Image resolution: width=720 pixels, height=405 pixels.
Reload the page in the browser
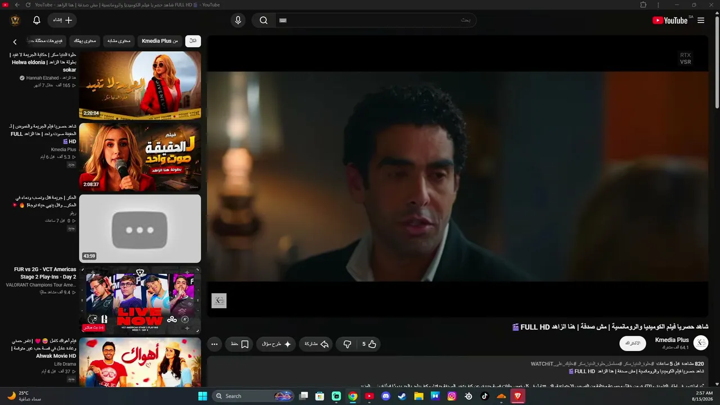[28, 4]
